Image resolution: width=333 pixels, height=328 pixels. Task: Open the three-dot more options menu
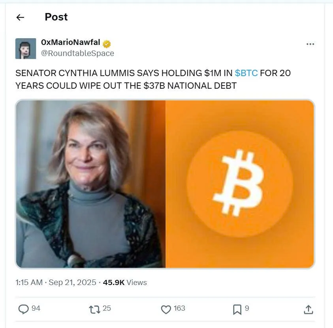point(310,44)
